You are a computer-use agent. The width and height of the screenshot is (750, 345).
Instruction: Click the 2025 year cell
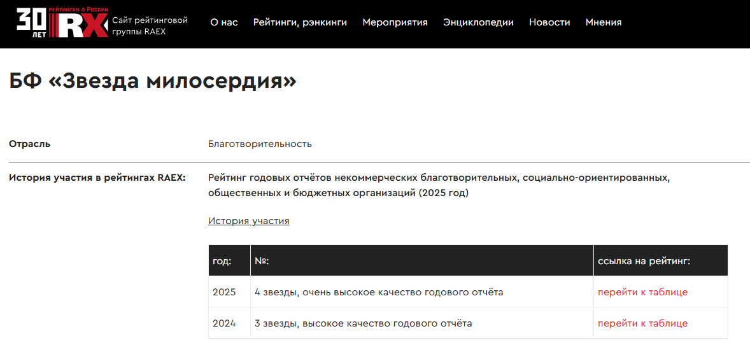pyautogui.click(x=230, y=292)
